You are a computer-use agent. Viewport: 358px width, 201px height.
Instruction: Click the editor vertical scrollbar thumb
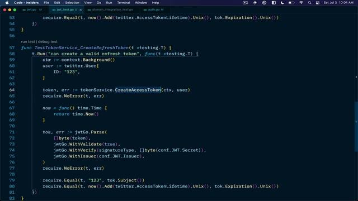[x=356, y=127]
